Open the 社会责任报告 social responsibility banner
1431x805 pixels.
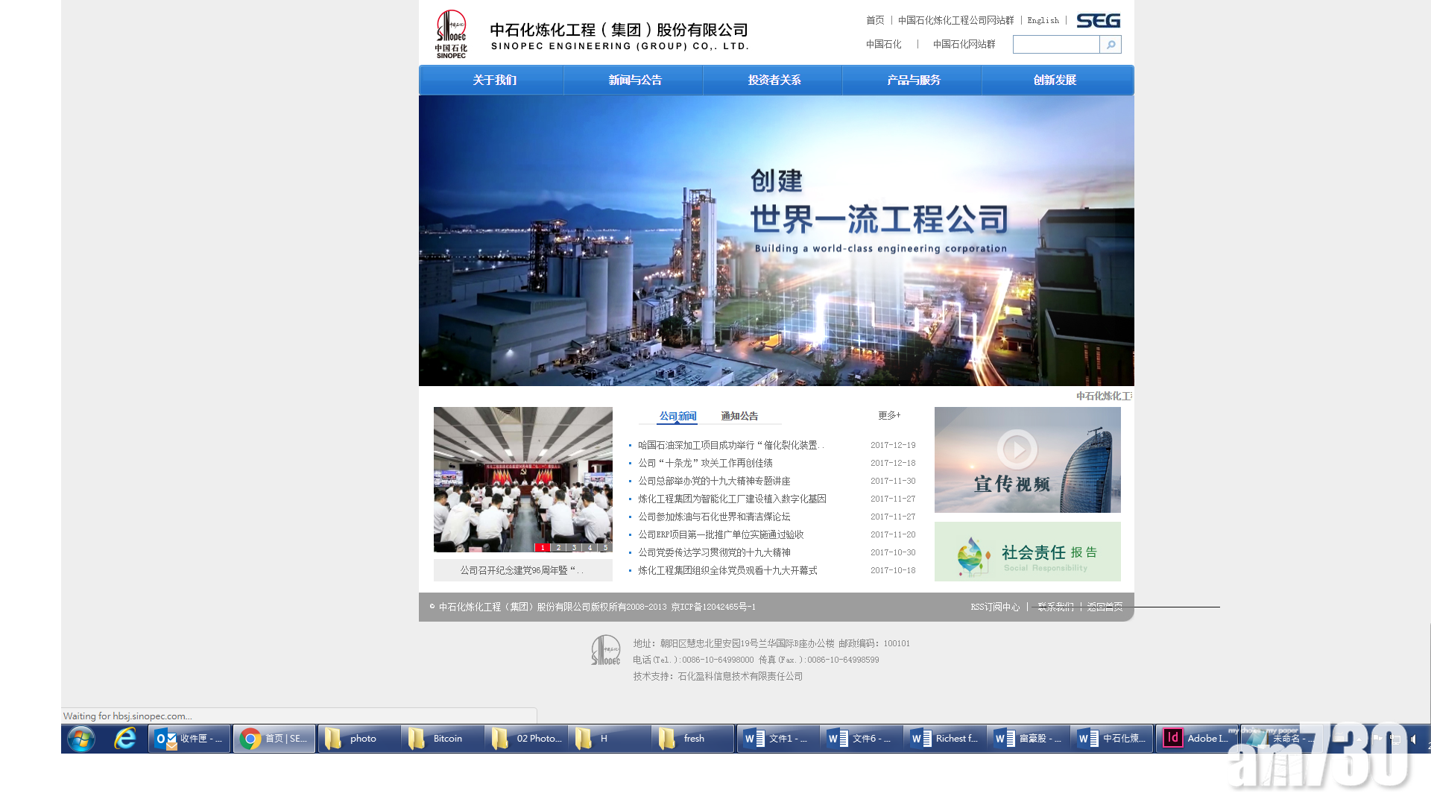click(x=1027, y=551)
